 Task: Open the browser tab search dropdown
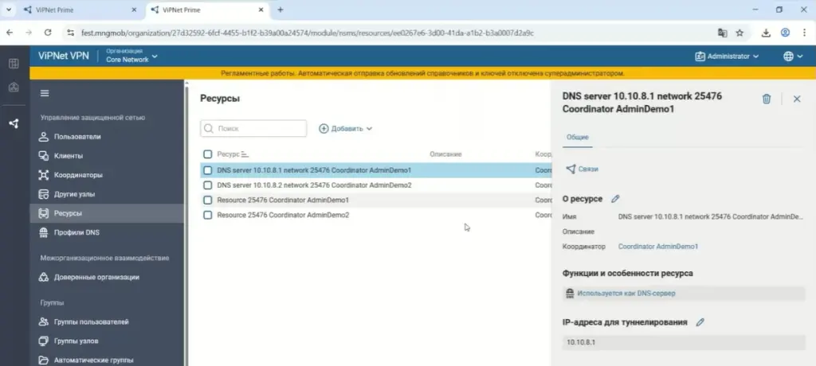[8, 10]
